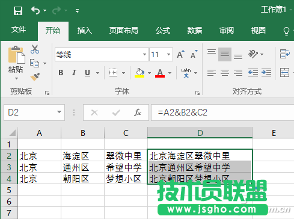The image size is (294, 219).
Task: Open the 公式 ribbon tab
Action: point(163,31)
